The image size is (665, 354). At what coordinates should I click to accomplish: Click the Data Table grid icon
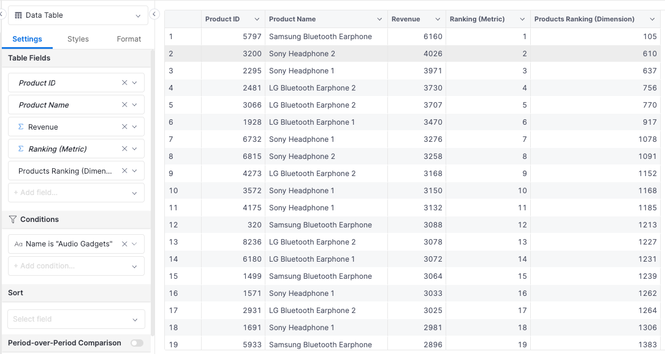coord(18,15)
